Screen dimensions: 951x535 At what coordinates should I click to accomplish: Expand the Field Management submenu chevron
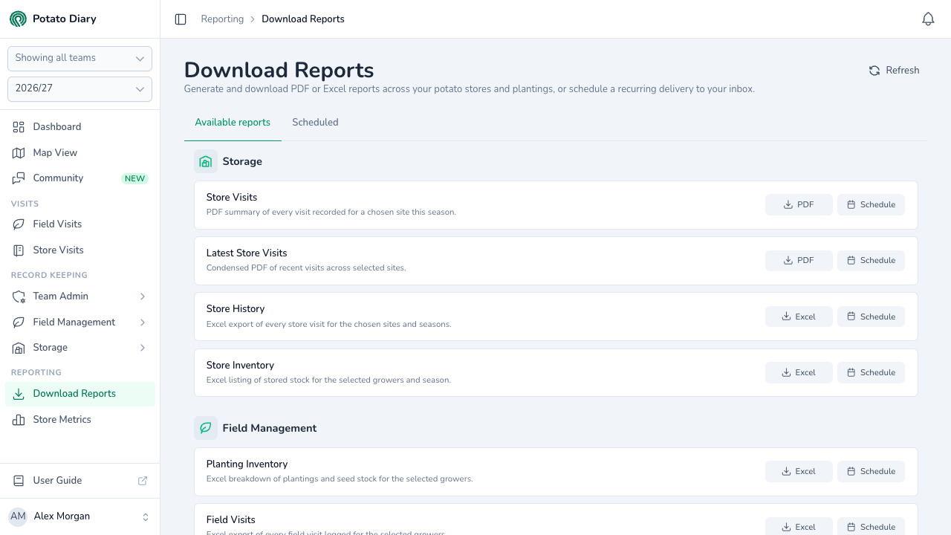point(143,322)
